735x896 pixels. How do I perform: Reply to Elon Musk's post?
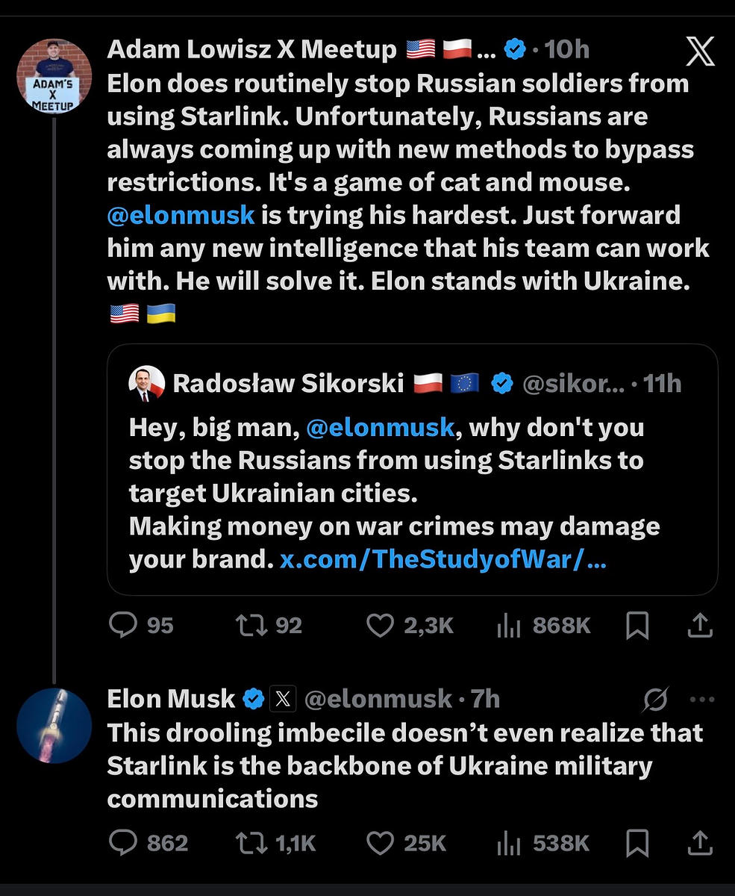pyautogui.click(x=123, y=843)
